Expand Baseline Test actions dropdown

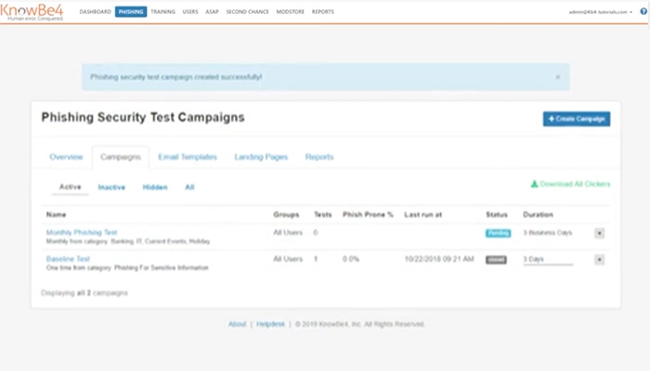coord(599,260)
